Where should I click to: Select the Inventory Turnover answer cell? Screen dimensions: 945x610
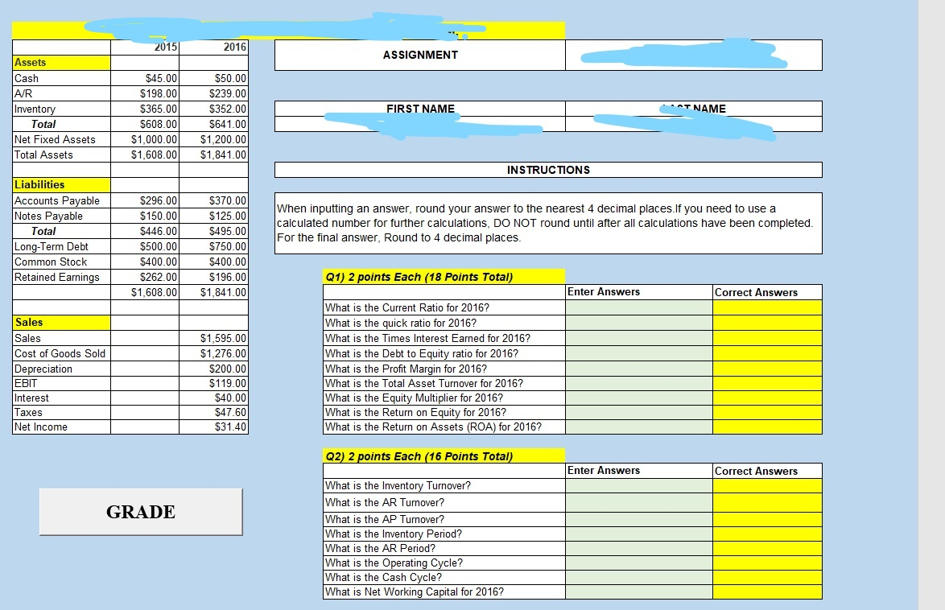pos(638,486)
